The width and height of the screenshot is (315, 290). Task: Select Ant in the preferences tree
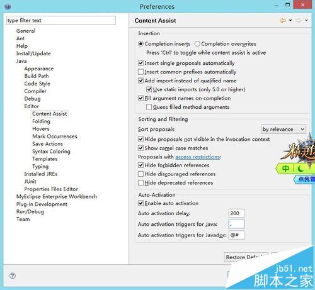click(x=20, y=38)
